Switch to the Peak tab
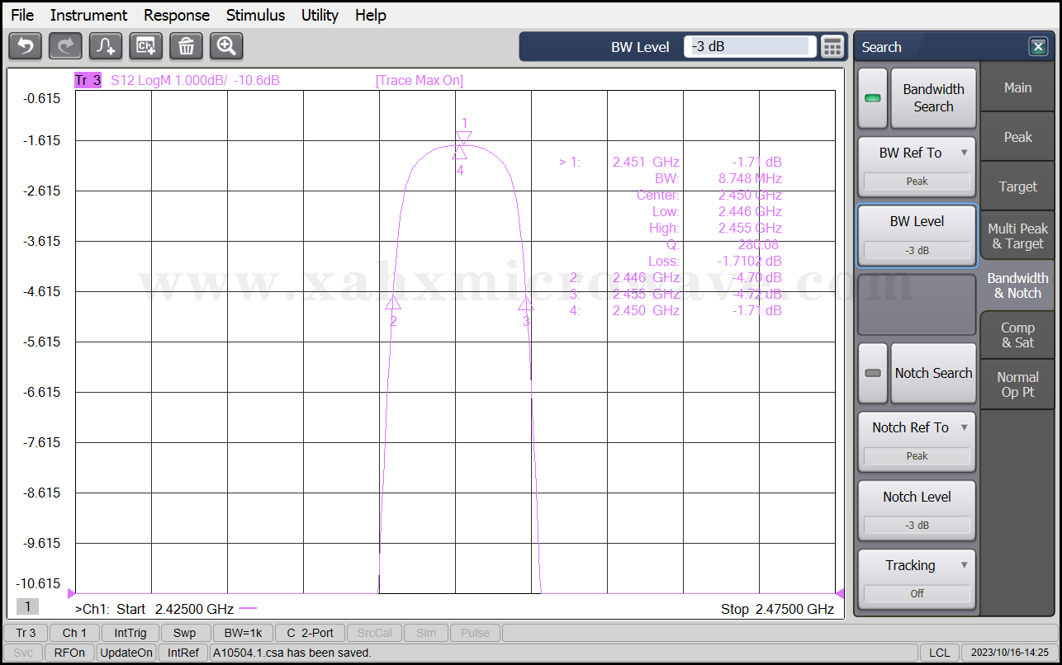The width and height of the screenshot is (1062, 665). [1017, 137]
